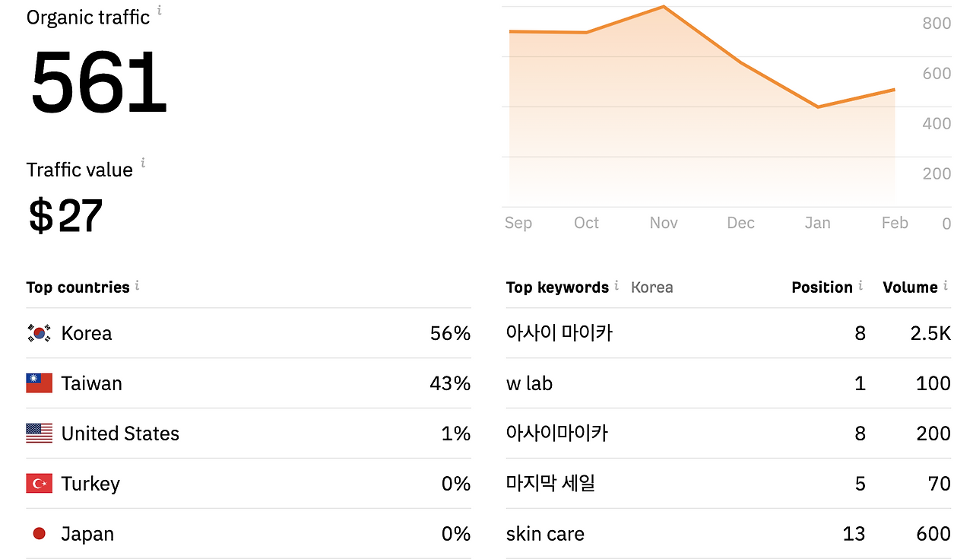Image resolution: width=973 pixels, height=559 pixels.
Task: Open the 마지막 세일 keyword
Action: [550, 484]
